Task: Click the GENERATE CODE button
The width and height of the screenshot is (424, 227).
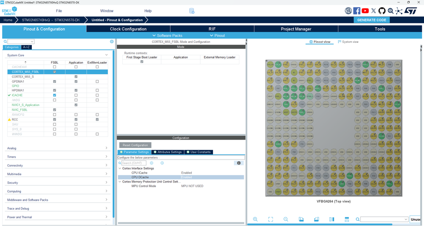Action: [371, 20]
